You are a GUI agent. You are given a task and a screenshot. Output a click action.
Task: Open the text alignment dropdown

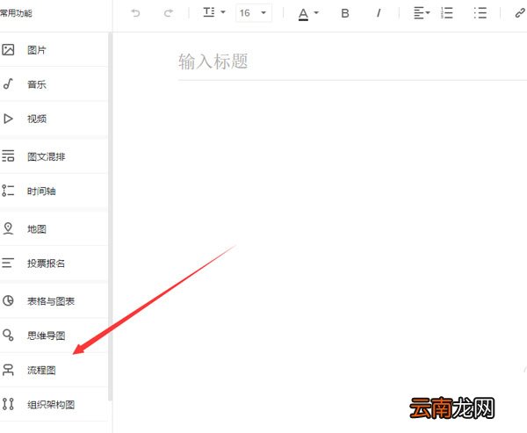[x=422, y=13]
